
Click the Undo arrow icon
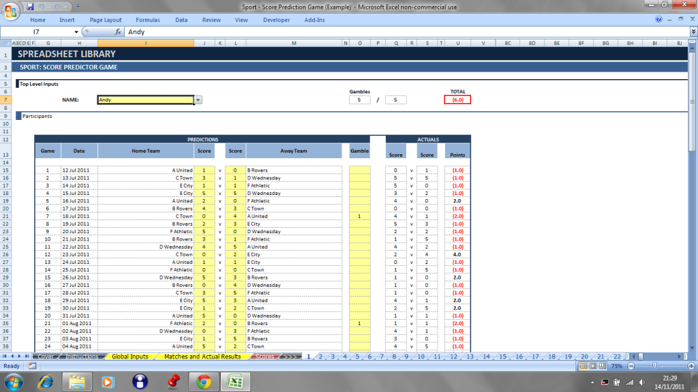42,6
